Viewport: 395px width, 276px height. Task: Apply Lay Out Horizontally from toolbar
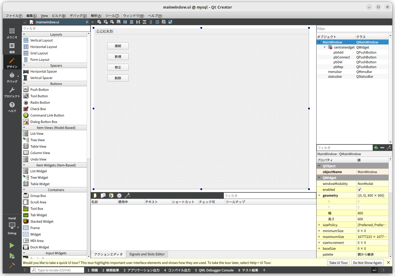point(125,22)
